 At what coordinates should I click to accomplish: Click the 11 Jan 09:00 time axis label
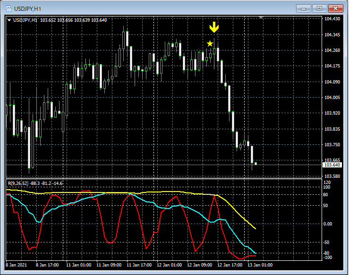tap(109, 265)
